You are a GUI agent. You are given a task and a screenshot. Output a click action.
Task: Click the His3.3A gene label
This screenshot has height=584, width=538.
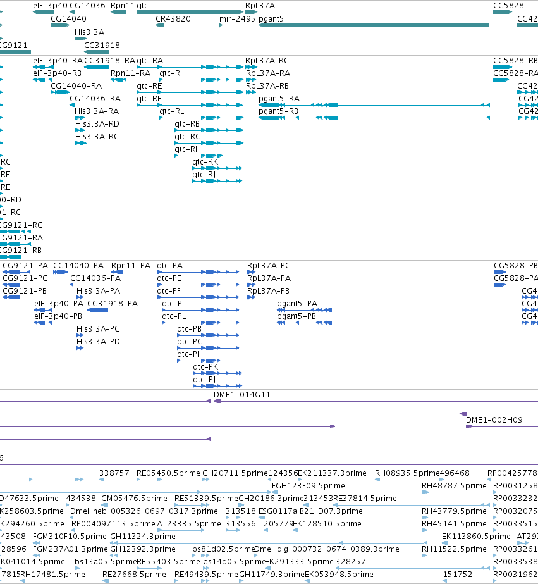click(89, 32)
